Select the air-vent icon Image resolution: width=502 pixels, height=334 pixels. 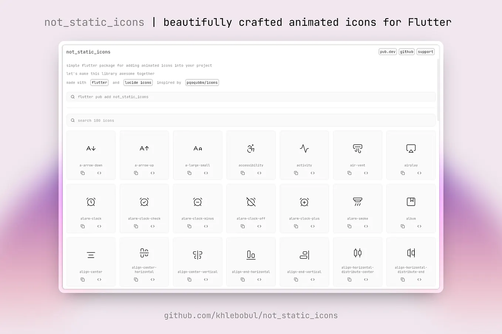357,155
